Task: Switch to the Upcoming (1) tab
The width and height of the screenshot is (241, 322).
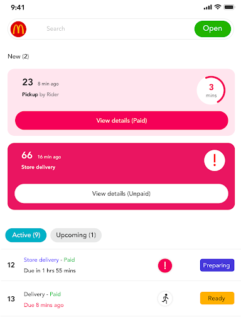Action: coord(76,235)
